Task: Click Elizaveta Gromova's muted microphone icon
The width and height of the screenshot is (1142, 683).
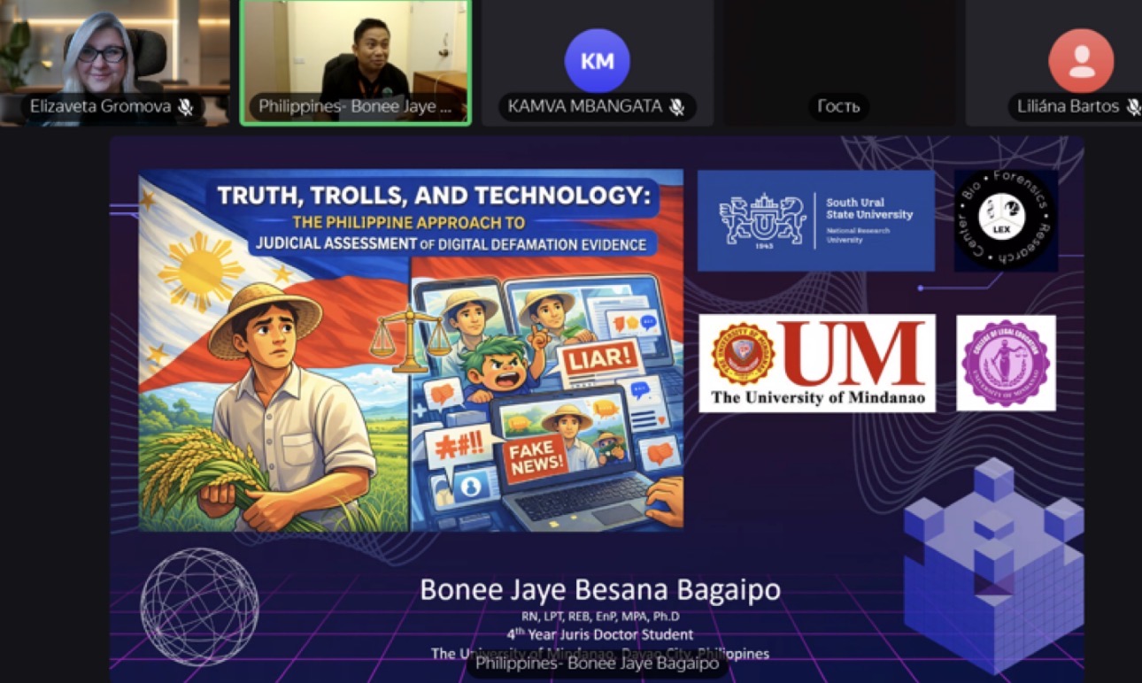Action: pos(185,107)
